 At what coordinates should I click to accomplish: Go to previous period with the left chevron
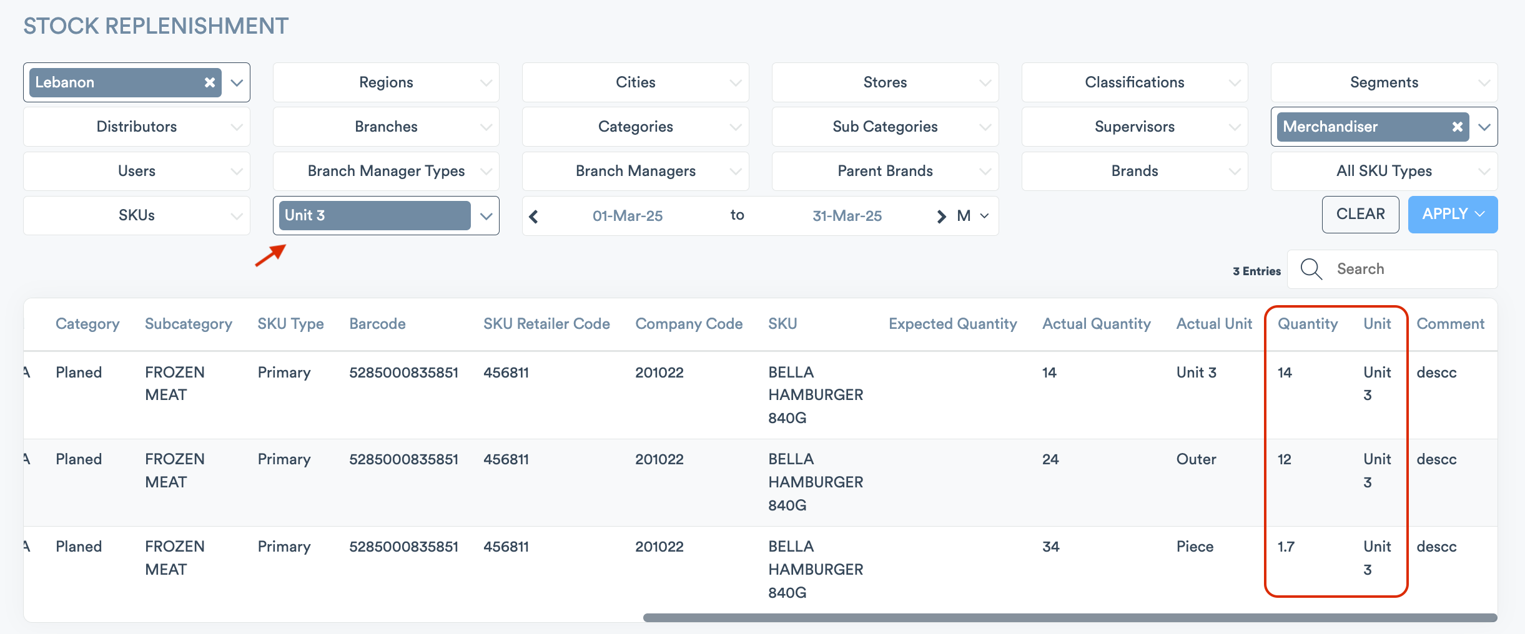535,215
